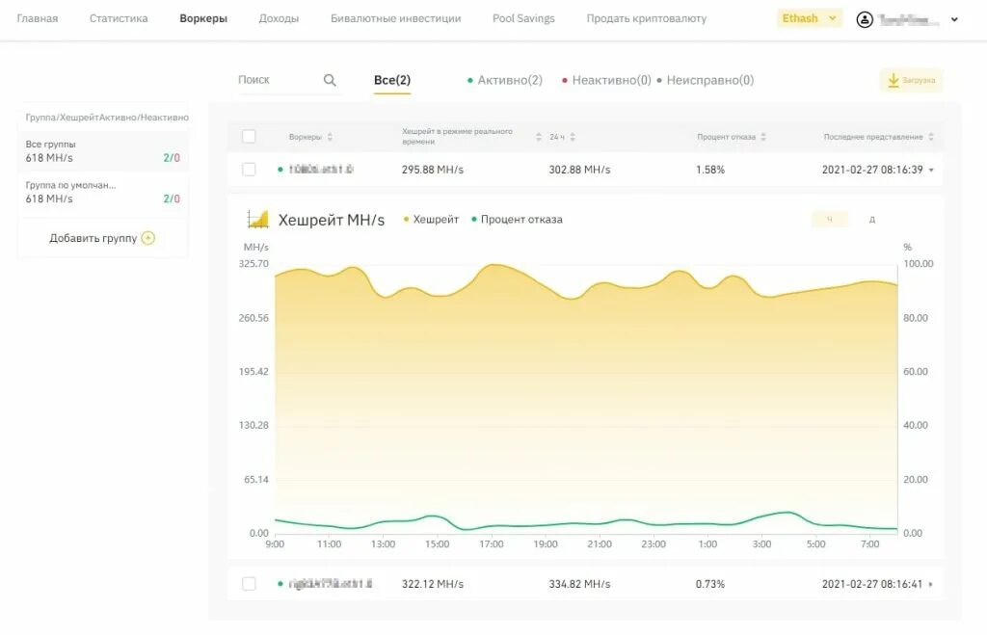Expand the row dated 2021-02-27 08:16:41
Screen dimensions: 987x635
click(931, 584)
